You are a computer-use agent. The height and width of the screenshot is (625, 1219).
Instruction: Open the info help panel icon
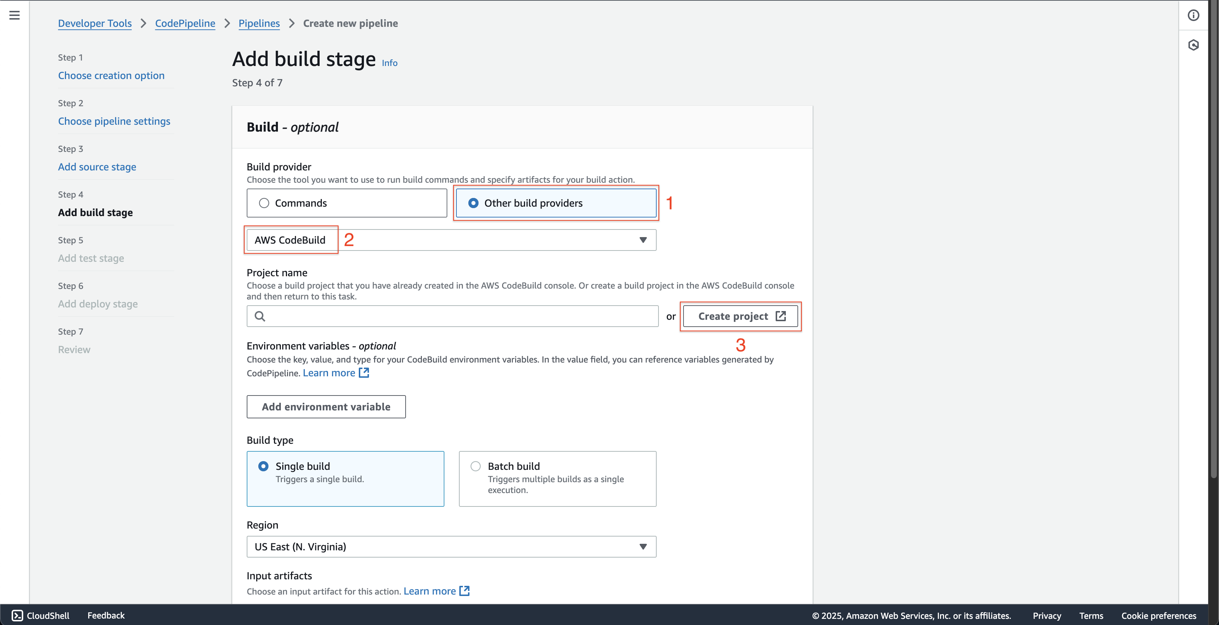tap(1194, 15)
